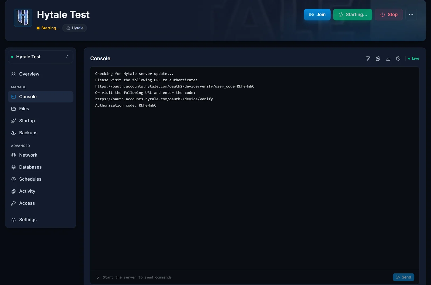Open Startup in the sidebar

pyautogui.click(x=41, y=121)
